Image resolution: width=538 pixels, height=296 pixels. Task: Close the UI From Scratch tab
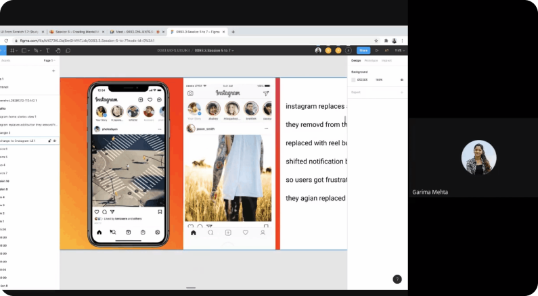(43, 32)
